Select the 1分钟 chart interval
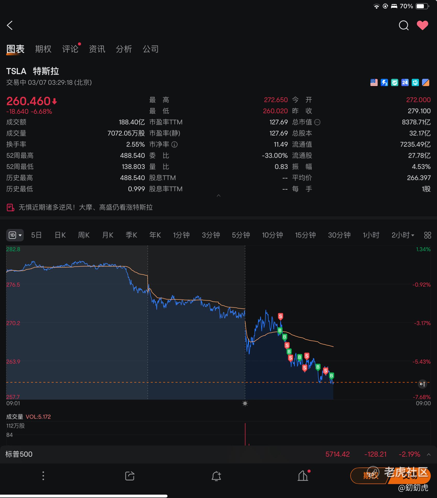This screenshot has height=498, width=437. 181,235
